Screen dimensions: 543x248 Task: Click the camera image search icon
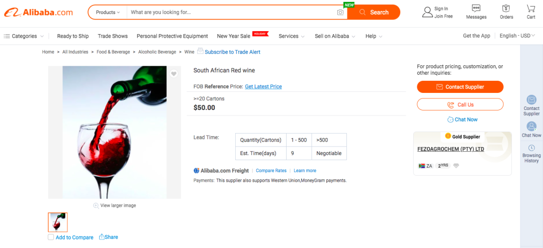340,13
